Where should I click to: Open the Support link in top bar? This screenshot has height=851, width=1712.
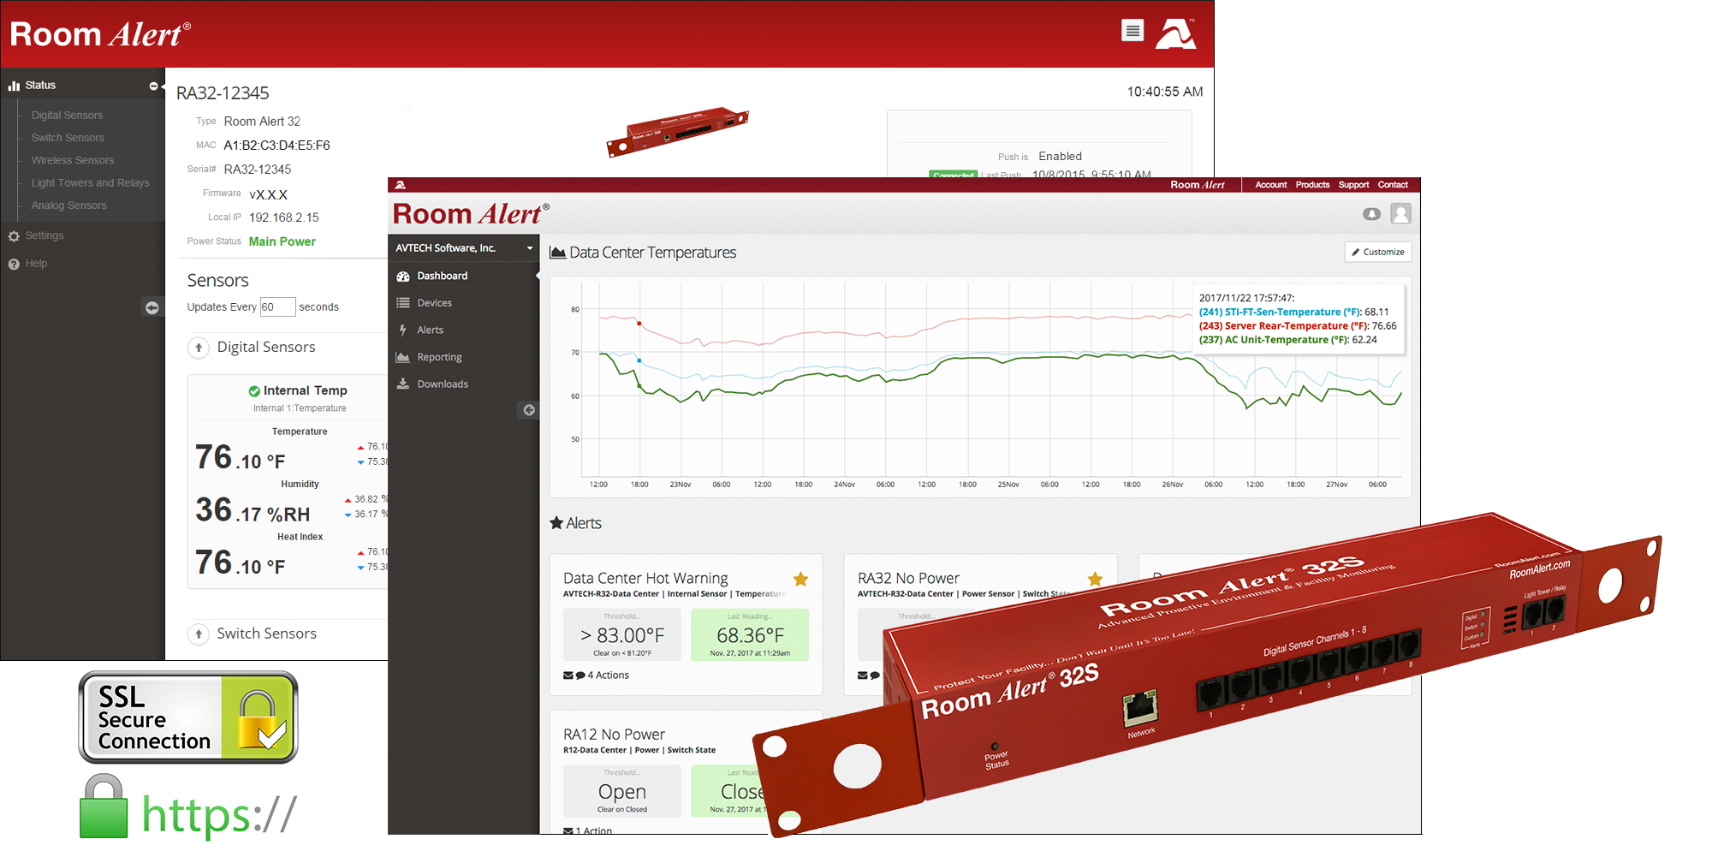(x=1353, y=185)
